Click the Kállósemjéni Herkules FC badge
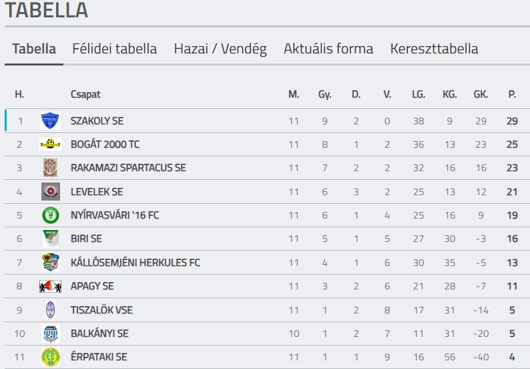Viewport: 530px width, 369px height. pyautogui.click(x=50, y=263)
